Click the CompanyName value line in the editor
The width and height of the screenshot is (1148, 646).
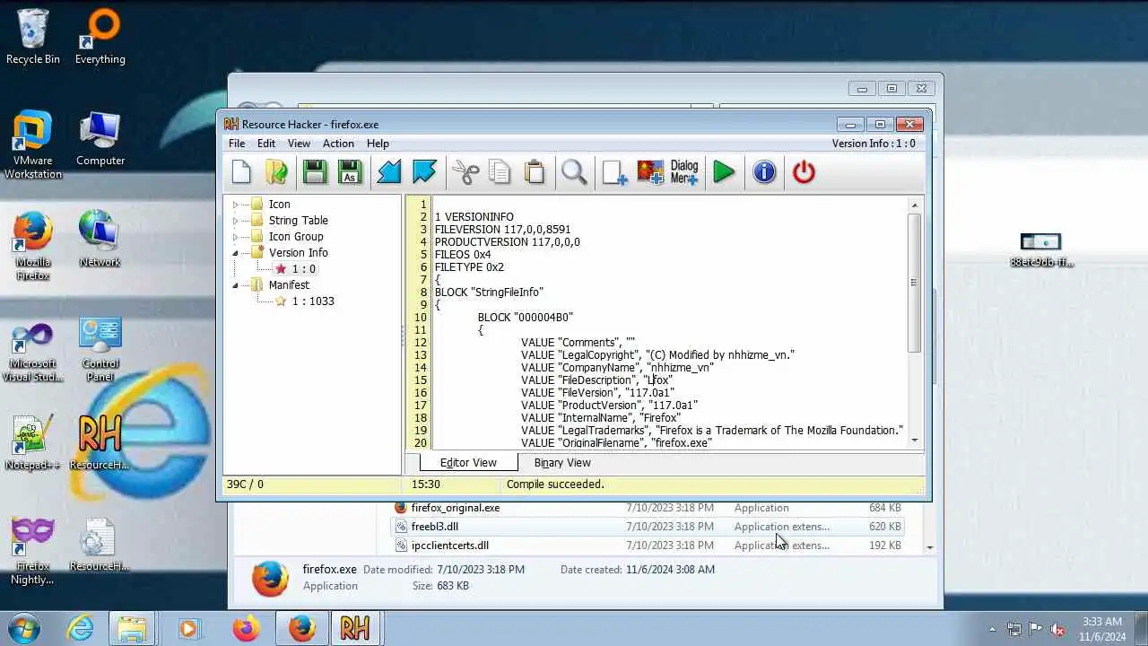pyautogui.click(x=617, y=368)
